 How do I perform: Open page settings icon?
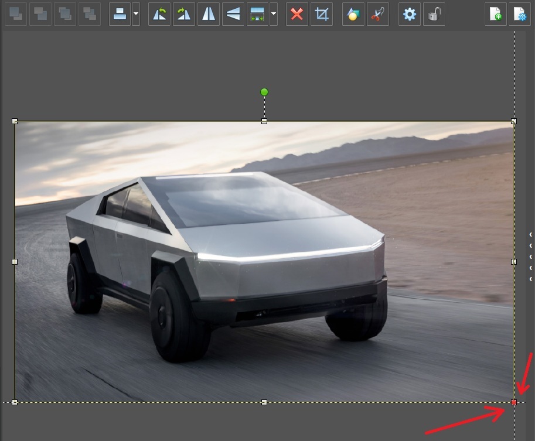click(520, 14)
